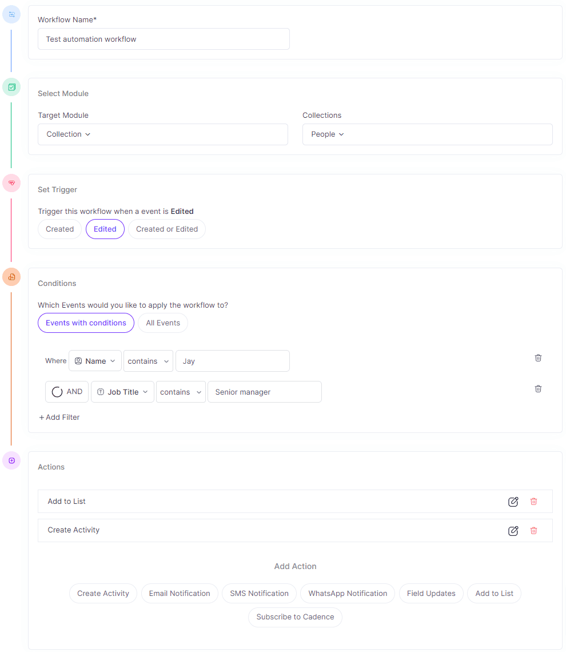Viewport: 566px width, 652px height.
Task: Remove the Name contains Jay condition
Action: pos(538,357)
